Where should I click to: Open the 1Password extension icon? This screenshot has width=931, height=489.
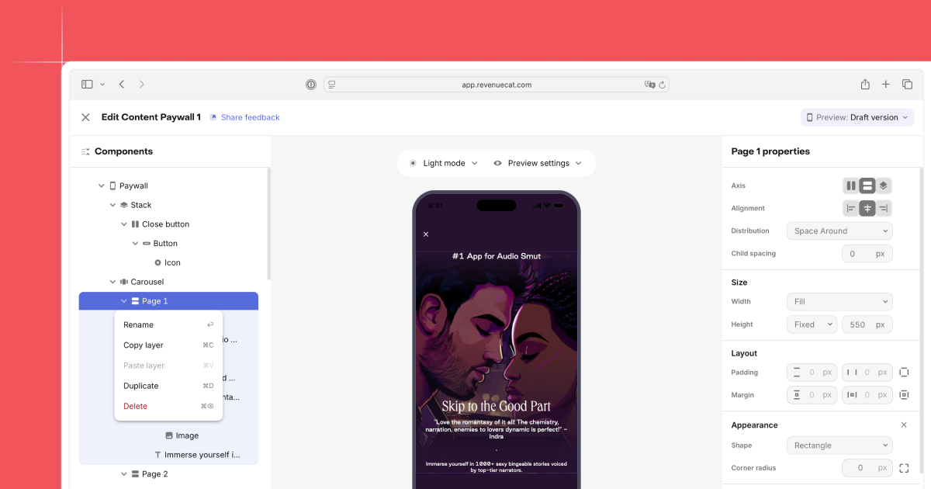(311, 85)
